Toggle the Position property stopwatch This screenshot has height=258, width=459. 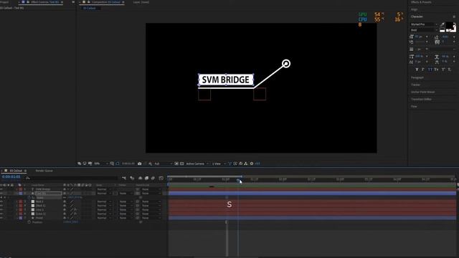click(x=29, y=222)
